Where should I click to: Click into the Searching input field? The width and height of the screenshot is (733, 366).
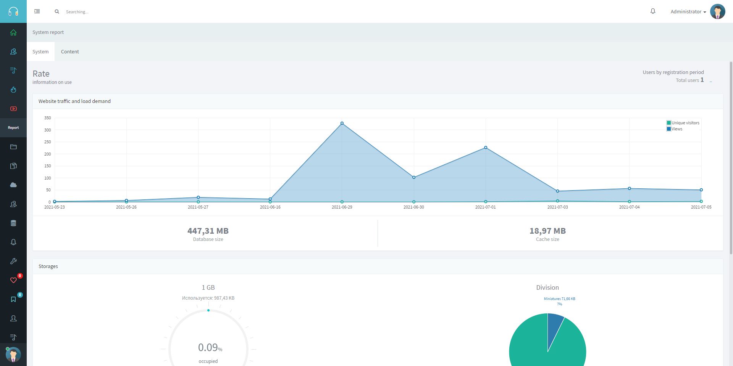(x=115, y=12)
